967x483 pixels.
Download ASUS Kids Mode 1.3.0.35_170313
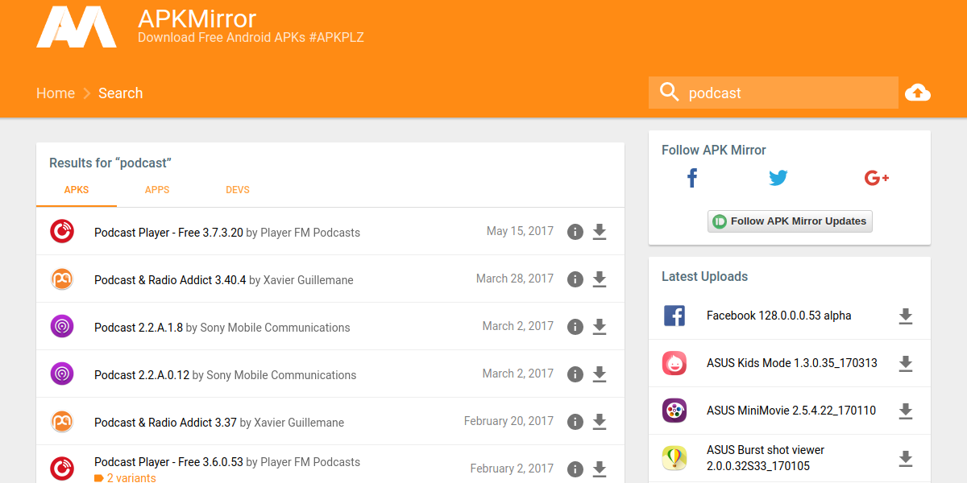pos(906,364)
